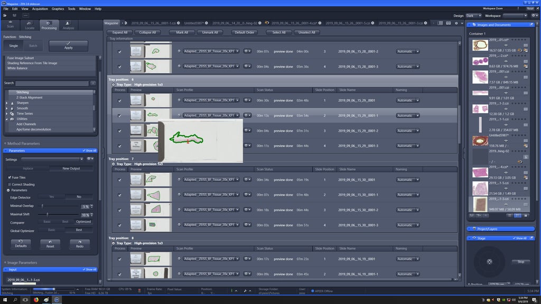The width and height of the screenshot is (541, 304).
Task: Click gear options for slide 2019_09_06__15_29__0001
Action: pyautogui.click(x=247, y=100)
